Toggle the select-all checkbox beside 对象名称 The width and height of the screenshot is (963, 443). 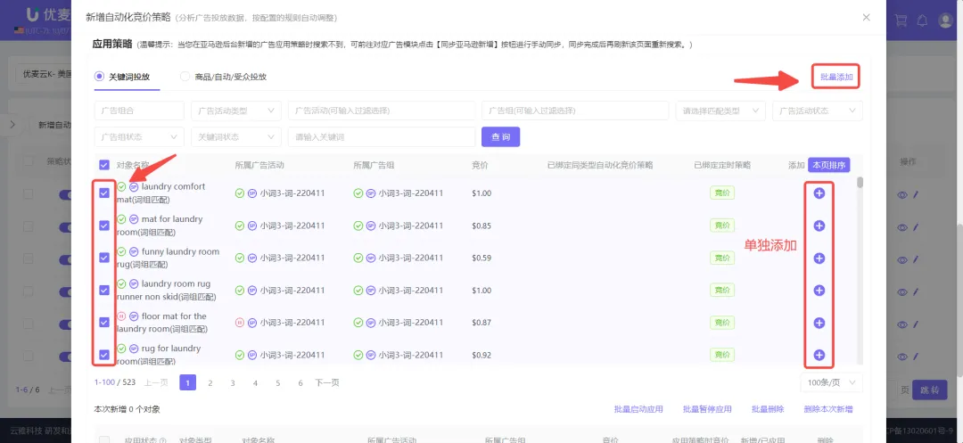(x=104, y=165)
